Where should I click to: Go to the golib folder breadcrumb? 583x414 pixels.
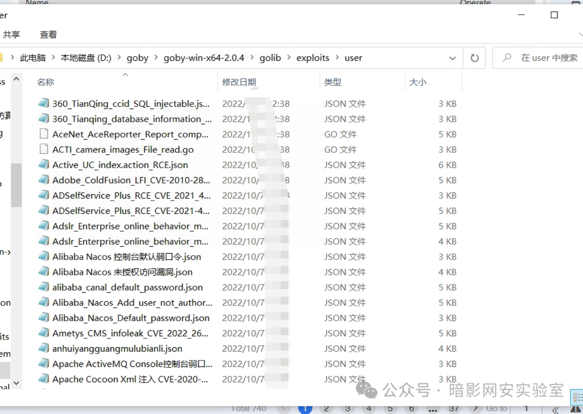[270, 58]
